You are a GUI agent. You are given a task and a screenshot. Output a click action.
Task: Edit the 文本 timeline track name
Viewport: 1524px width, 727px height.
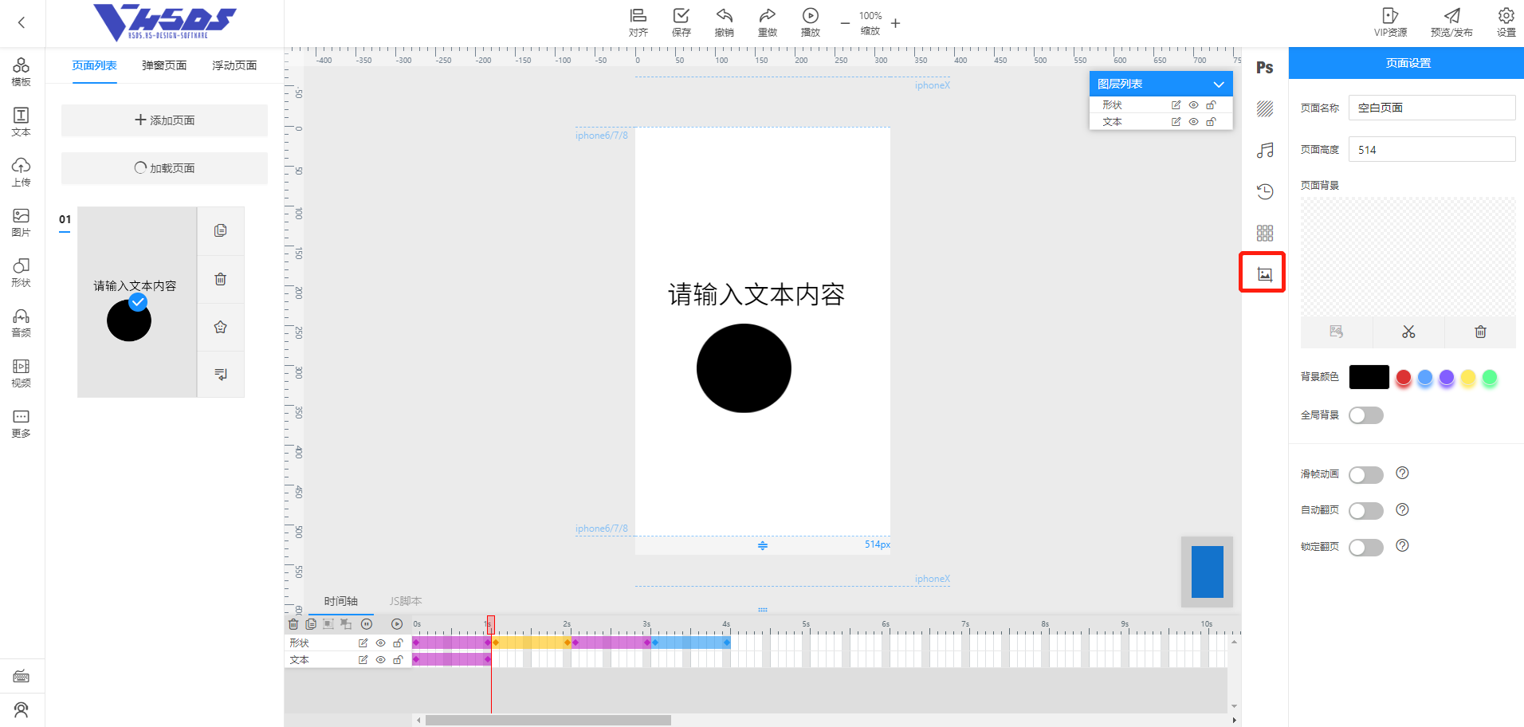click(363, 660)
